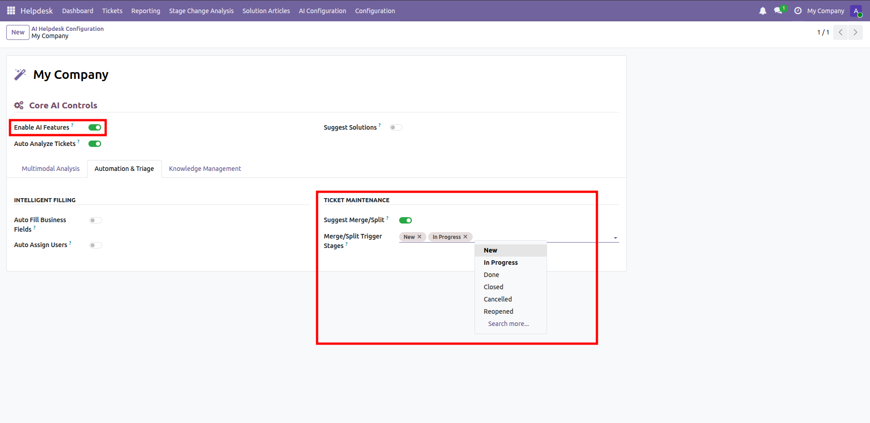Enable the Suggest Solutions toggle
870x423 pixels.
396,127
